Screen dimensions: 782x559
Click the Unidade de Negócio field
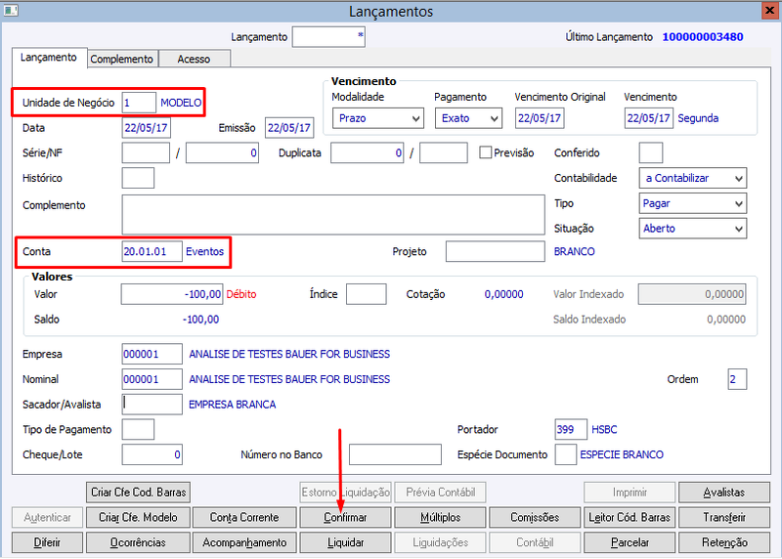139,103
